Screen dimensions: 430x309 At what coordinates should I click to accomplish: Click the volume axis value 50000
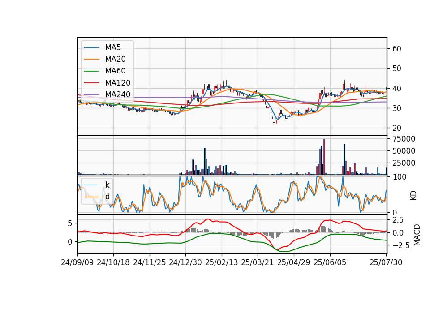pos(404,151)
